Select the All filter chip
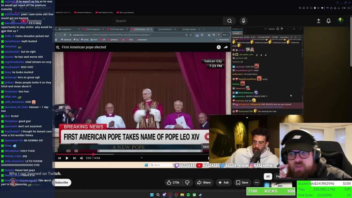 [268, 177]
